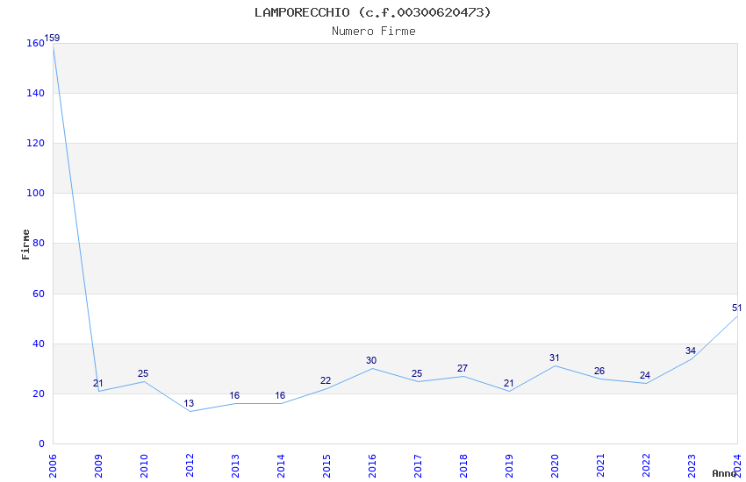Viewport: 746px width, 482px height.
Task: Click the chart title LAMPORECCHIO (c.f.00300620473)
Action: (x=372, y=12)
